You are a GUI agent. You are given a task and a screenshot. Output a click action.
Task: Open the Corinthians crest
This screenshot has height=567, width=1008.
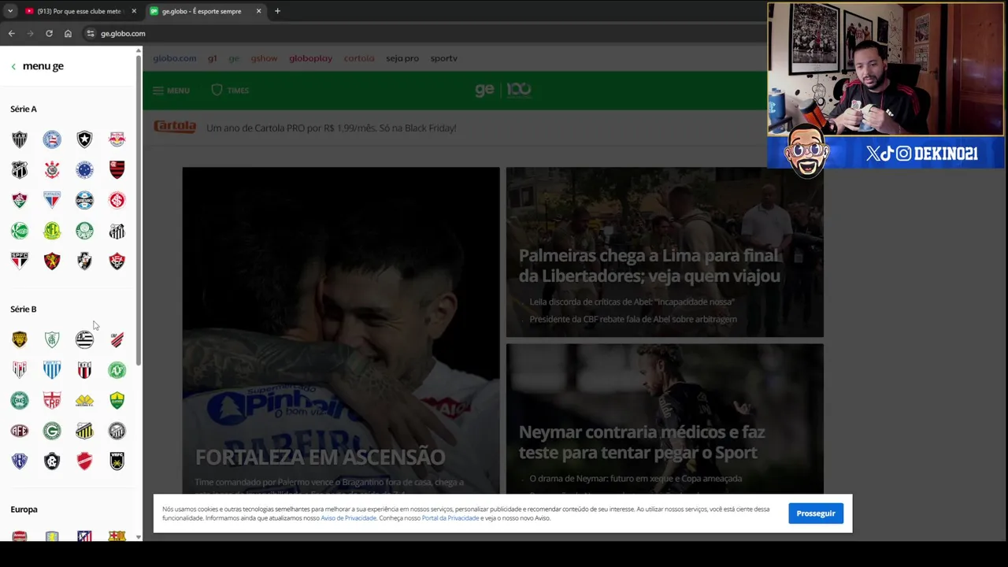(x=52, y=170)
